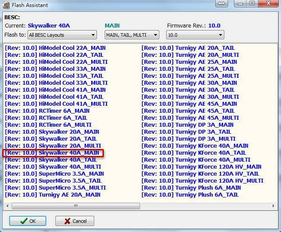This screenshot has height=232, width=281.
Task: Select Skywalker 40A_MULTI firmware
Action: [53, 167]
